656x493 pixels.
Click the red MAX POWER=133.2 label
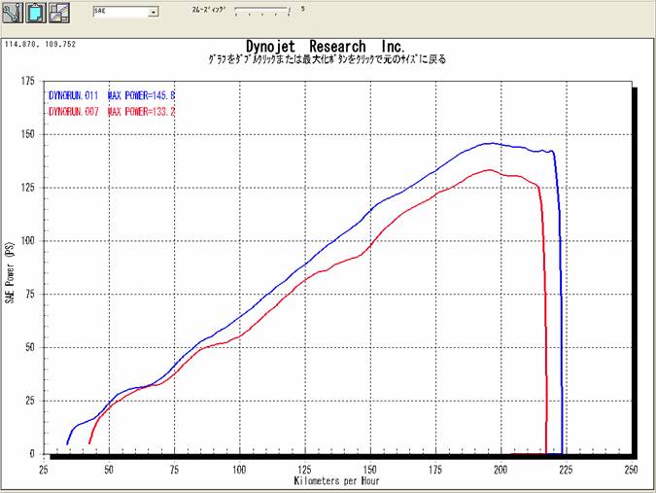(142, 110)
